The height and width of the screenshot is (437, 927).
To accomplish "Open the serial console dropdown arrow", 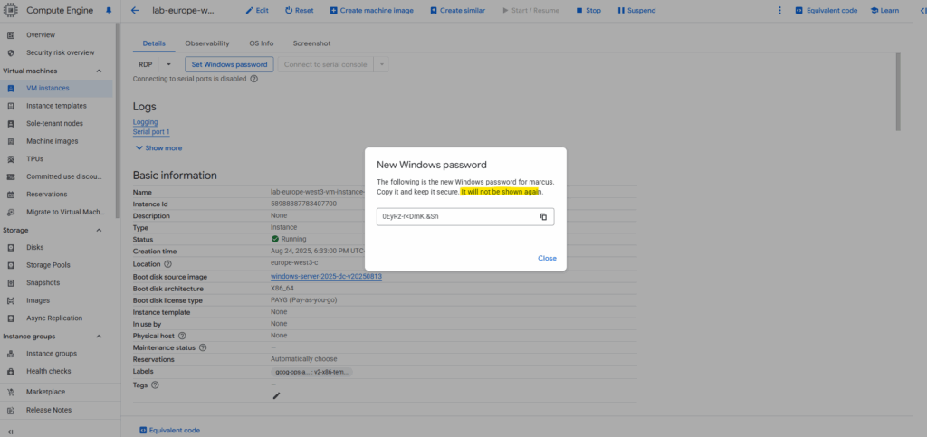I will tap(381, 64).
